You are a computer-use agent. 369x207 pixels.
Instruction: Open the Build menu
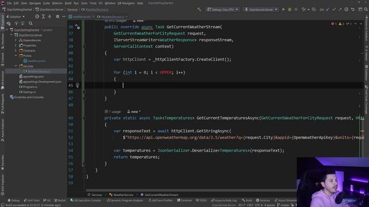click(x=68, y=3)
